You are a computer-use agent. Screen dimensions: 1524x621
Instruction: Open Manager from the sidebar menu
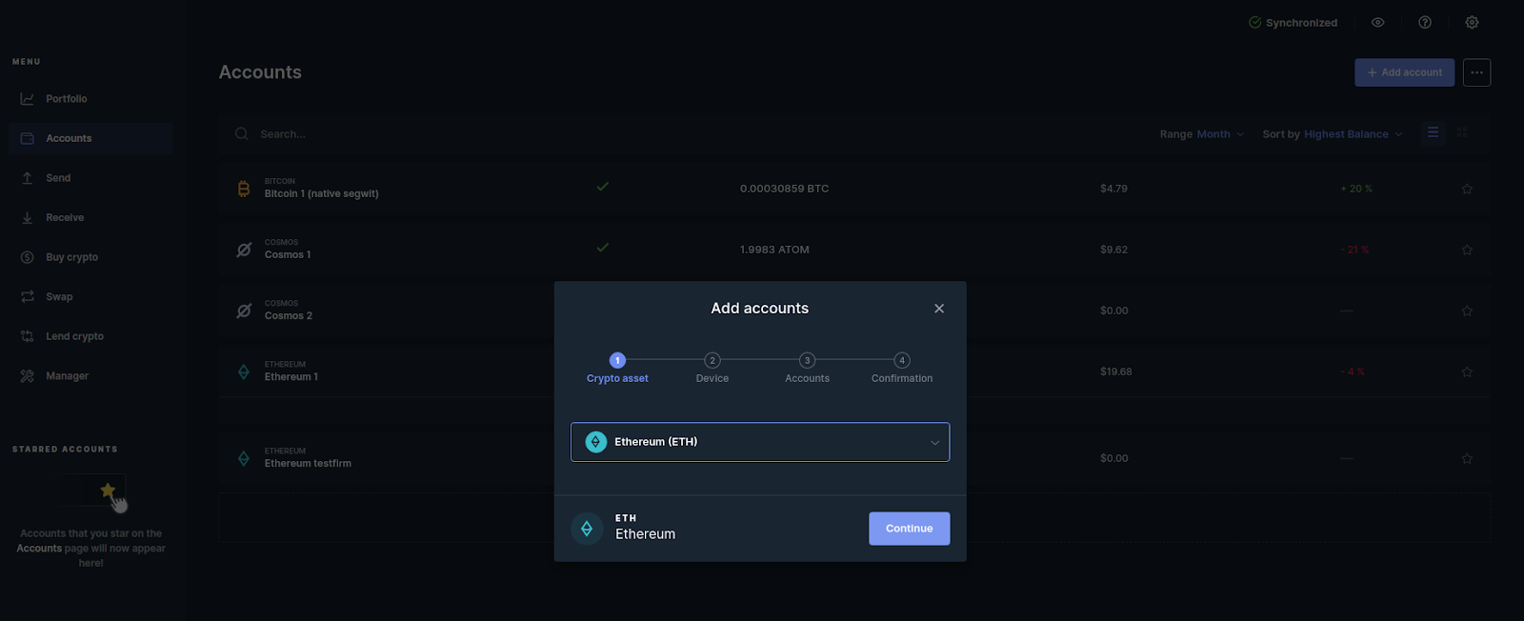(67, 376)
